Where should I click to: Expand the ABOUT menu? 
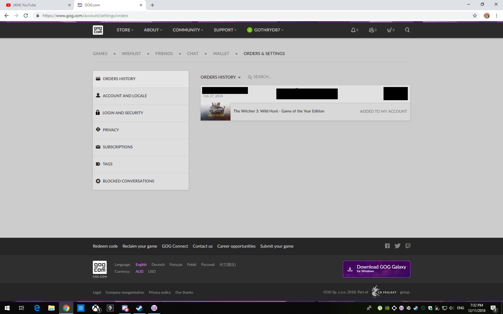point(153,30)
